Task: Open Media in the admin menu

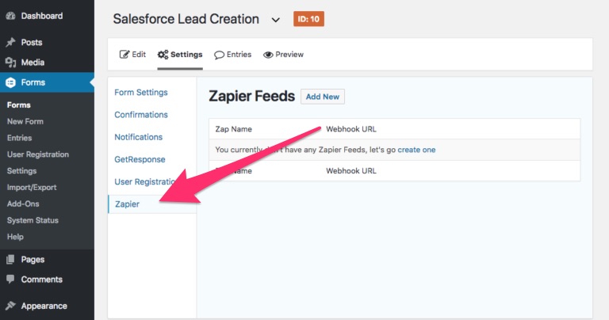Action: [33, 63]
